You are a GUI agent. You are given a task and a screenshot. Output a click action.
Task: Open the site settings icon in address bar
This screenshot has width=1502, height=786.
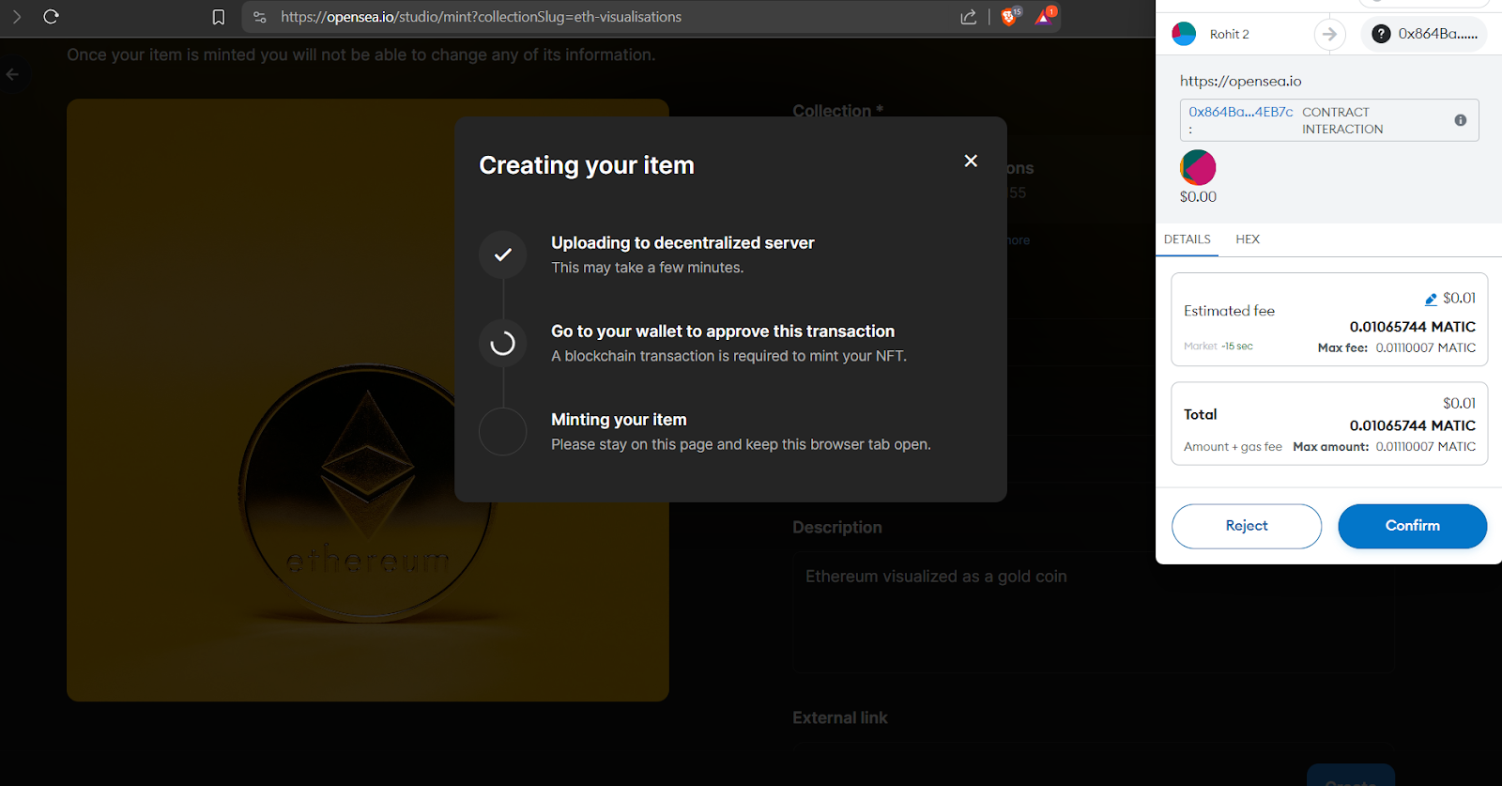260,17
